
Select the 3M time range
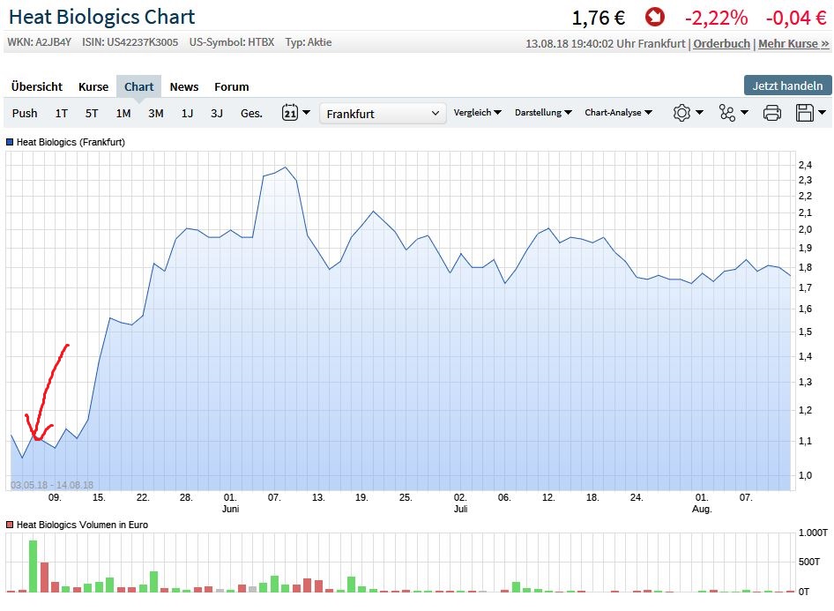point(156,113)
